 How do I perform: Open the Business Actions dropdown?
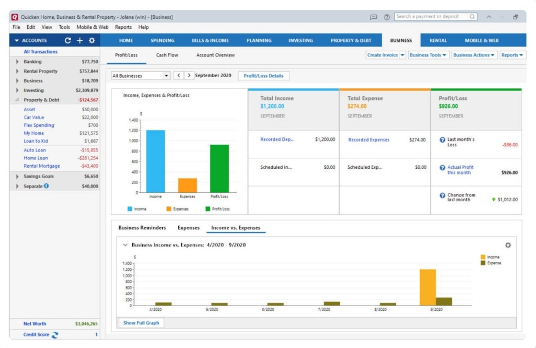click(473, 55)
